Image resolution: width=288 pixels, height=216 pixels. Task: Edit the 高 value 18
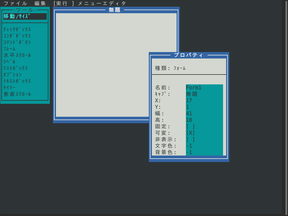[x=204, y=120]
